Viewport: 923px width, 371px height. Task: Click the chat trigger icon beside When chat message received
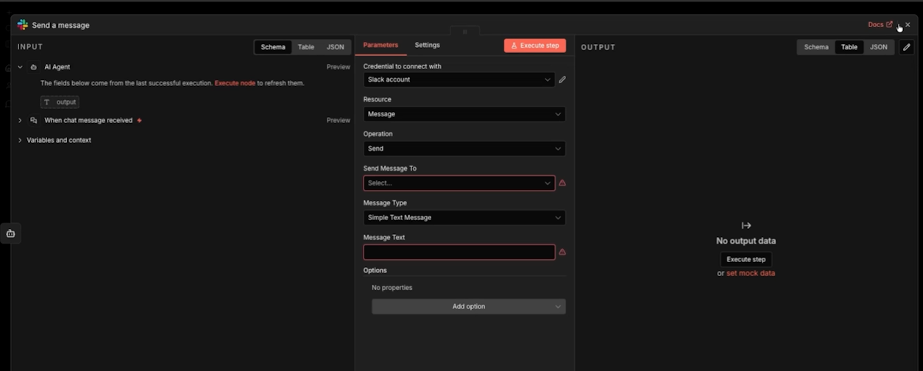(x=33, y=120)
